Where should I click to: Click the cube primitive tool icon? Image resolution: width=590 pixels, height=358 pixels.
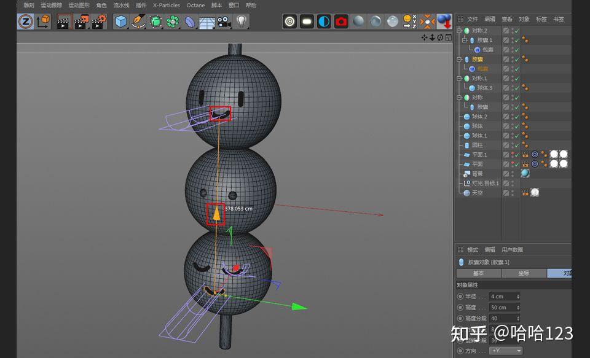pyautogui.click(x=121, y=22)
